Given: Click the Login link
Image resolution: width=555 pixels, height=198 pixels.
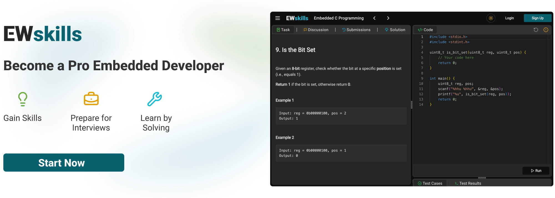Looking at the screenshot, I should (x=509, y=18).
